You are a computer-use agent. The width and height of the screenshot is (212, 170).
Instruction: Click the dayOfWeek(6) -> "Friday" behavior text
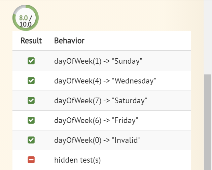[x=96, y=120]
